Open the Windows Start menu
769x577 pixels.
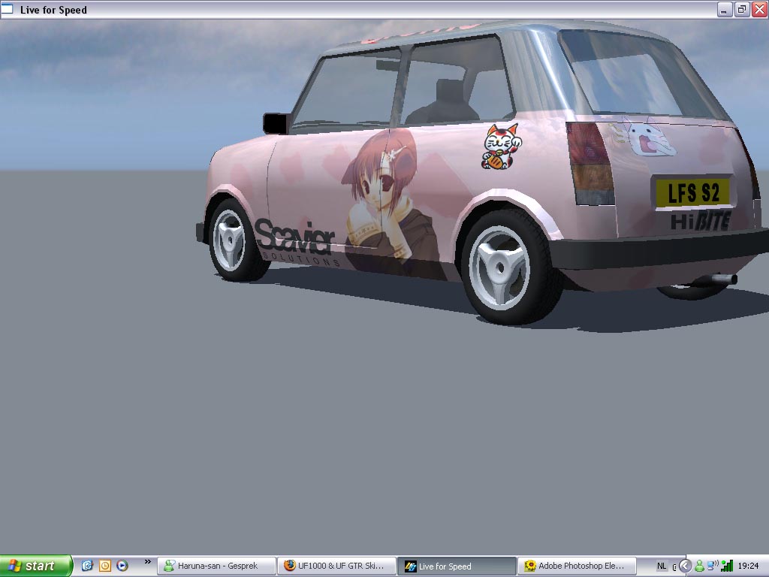click(36, 566)
